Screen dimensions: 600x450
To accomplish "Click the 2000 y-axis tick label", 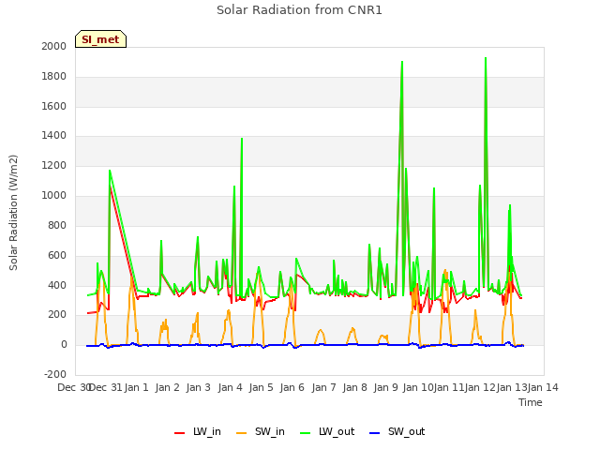I will click(54, 46).
